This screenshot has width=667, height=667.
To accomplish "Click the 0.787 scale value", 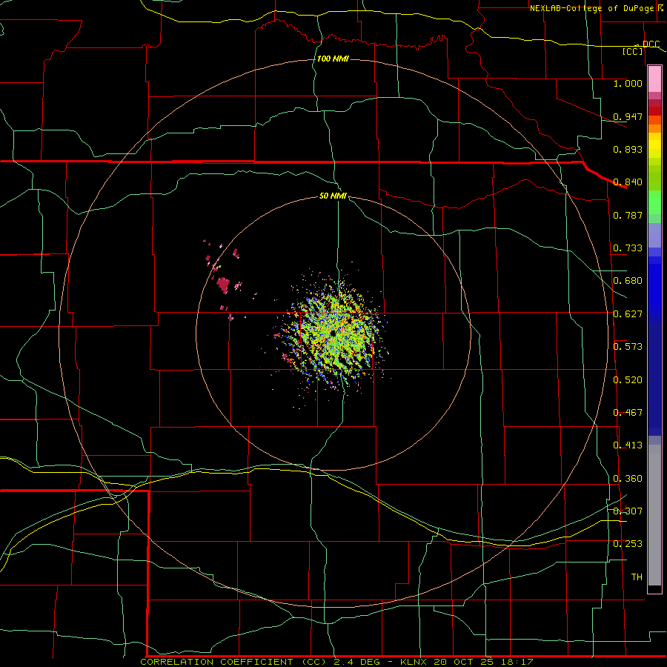I will 628,215.
